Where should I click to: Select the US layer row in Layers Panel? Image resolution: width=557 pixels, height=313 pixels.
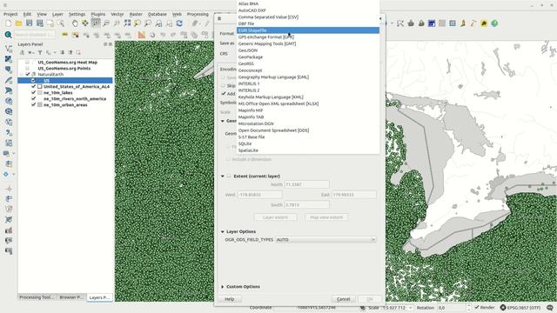pyautogui.click(x=65, y=81)
